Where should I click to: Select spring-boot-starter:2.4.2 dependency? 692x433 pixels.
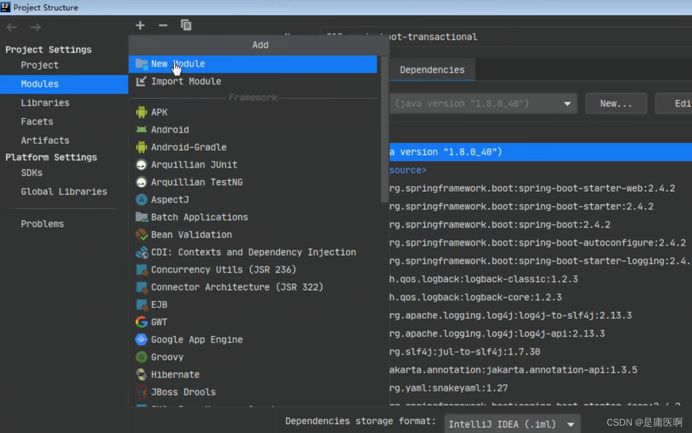click(540, 206)
